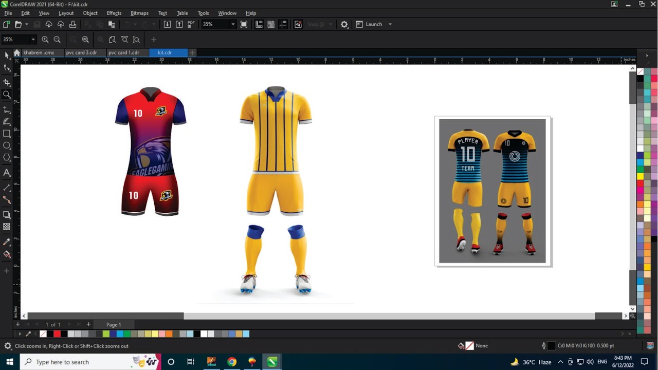Open Chrome from the taskbar
The height and width of the screenshot is (370, 658).
[232, 362]
